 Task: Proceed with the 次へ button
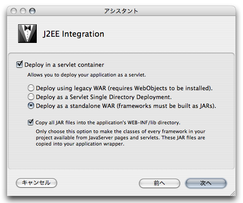point(206,184)
